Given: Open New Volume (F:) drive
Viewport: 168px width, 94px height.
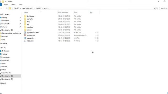Looking at the screenshot, I should click(x=7, y=79).
